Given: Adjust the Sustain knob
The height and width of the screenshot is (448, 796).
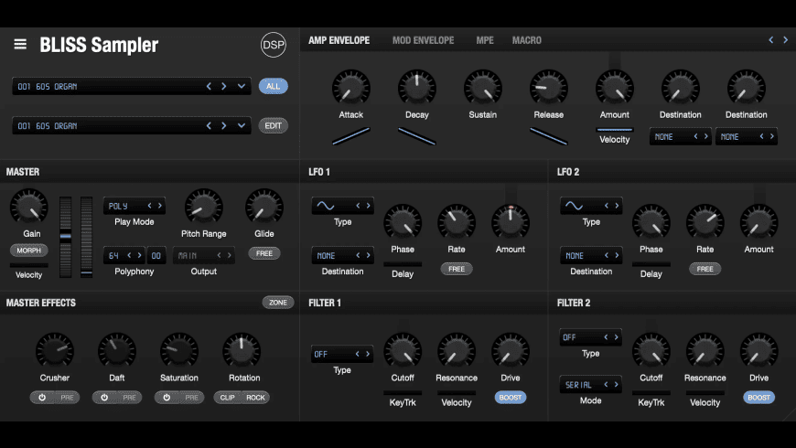Looking at the screenshot, I should (483, 89).
